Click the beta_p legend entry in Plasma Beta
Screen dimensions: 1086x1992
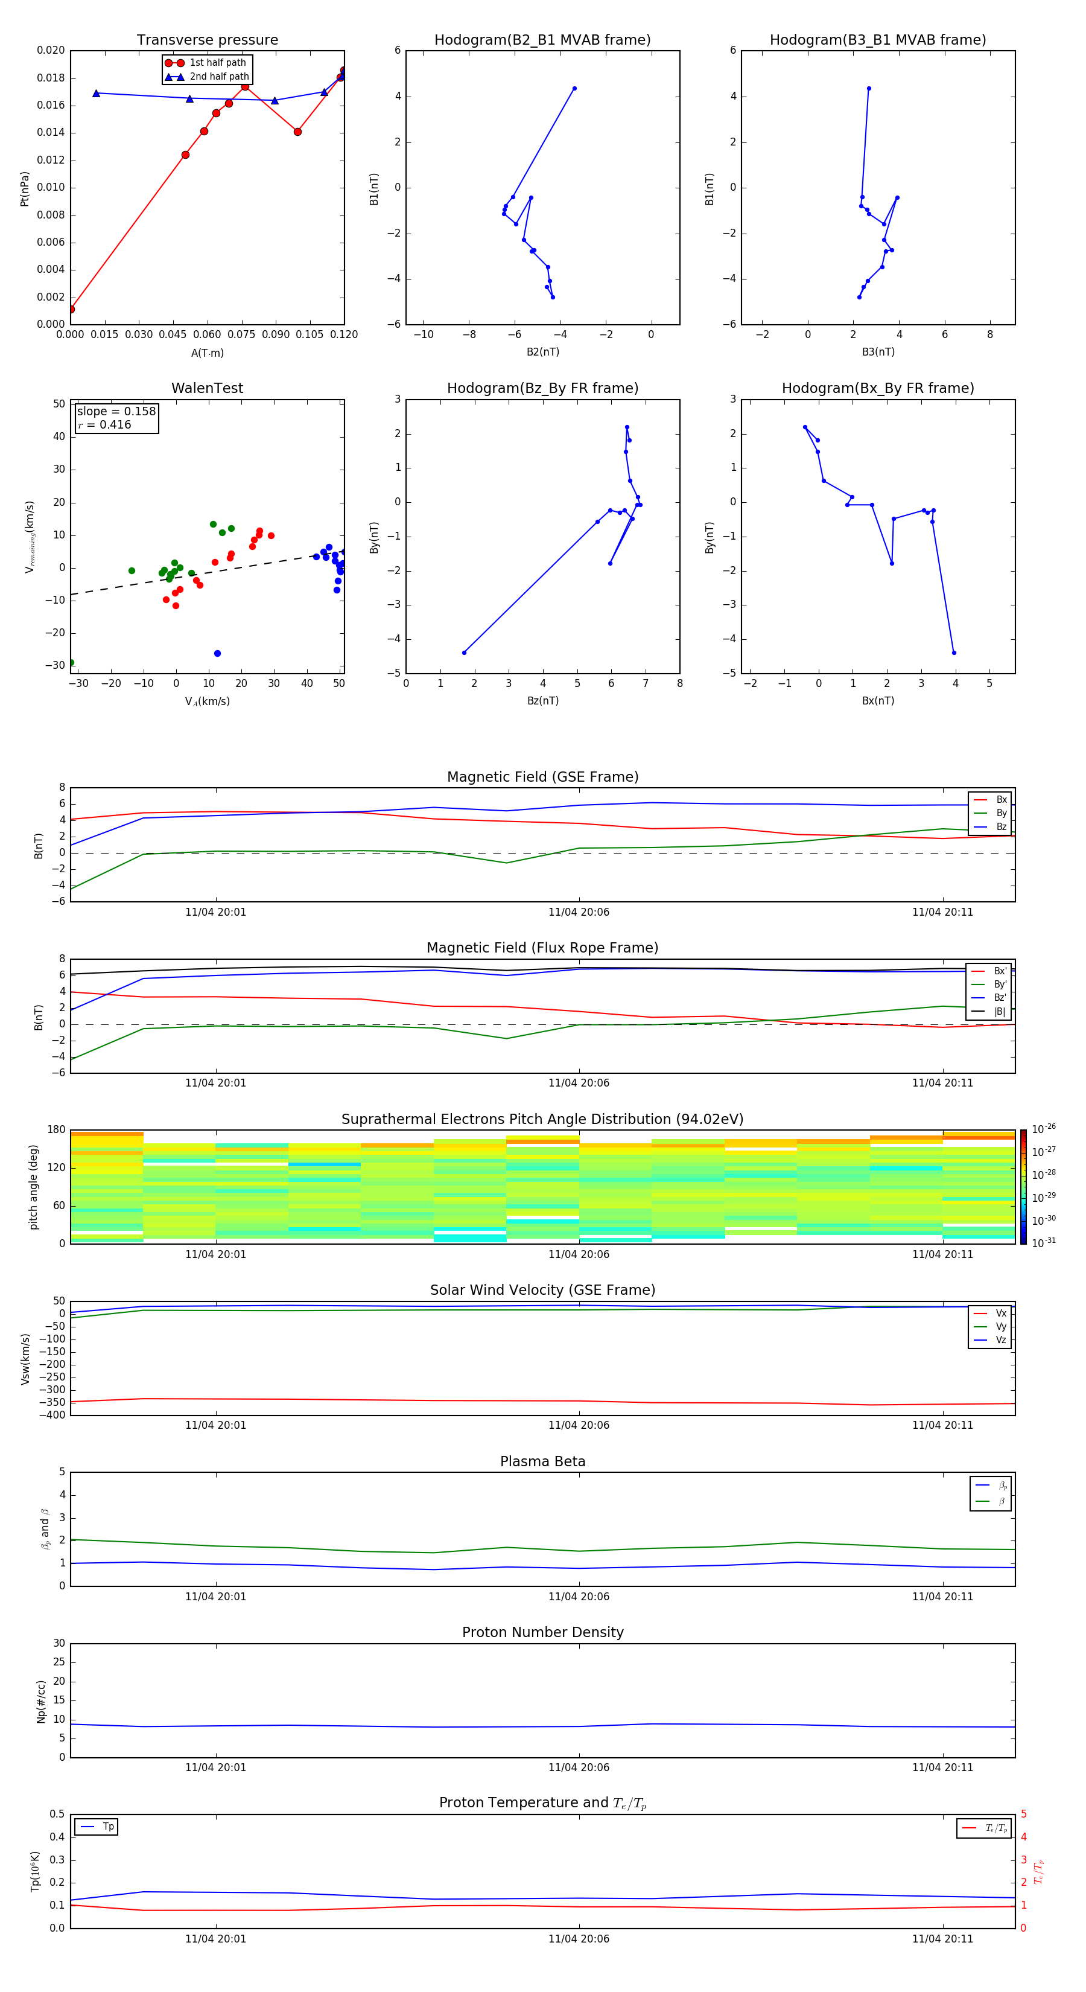[991, 1486]
